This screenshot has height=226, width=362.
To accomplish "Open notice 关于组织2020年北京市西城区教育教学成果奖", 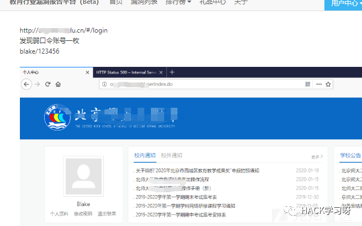I will coord(197,171).
